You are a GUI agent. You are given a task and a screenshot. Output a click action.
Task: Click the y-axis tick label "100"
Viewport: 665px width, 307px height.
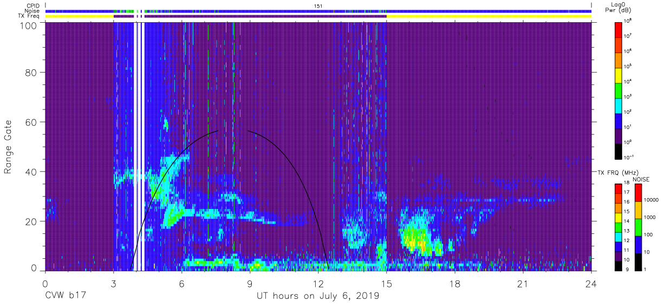(29, 25)
